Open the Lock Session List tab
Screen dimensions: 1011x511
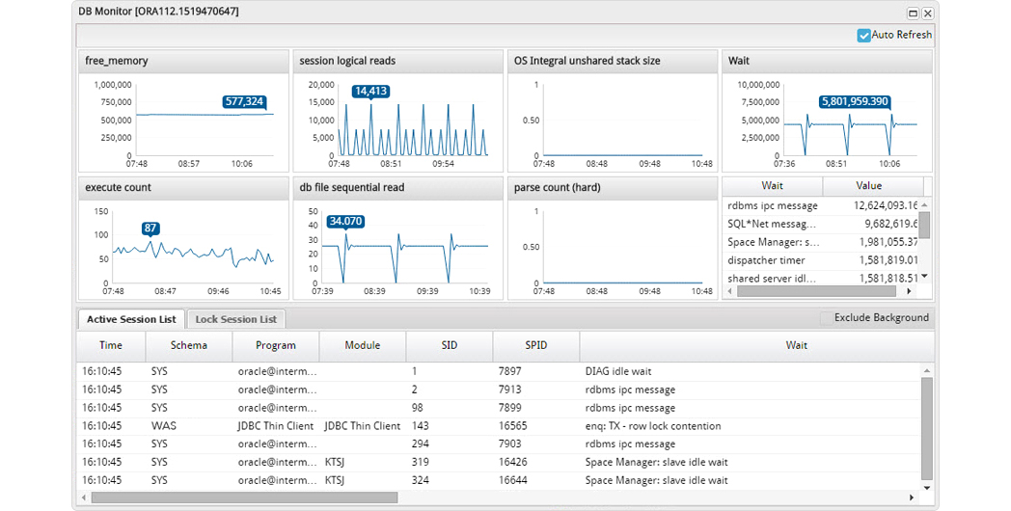[x=236, y=319]
